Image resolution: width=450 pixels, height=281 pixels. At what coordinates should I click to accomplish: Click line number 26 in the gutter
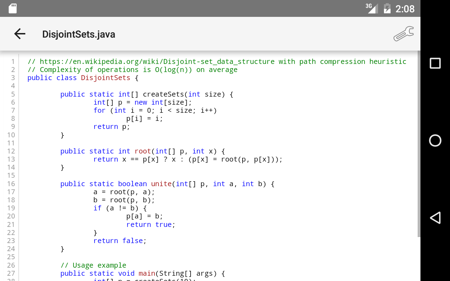click(x=11, y=265)
